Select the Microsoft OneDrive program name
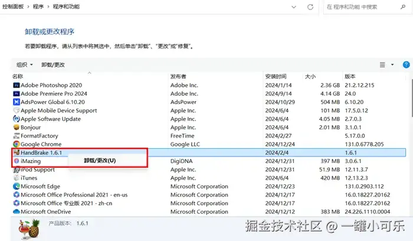Viewport: 413px width, 241px height. [46, 211]
